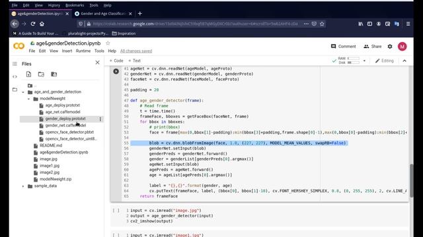The image size is (423, 237).
Task: Open the Pocket save icon
Action: (314, 24)
